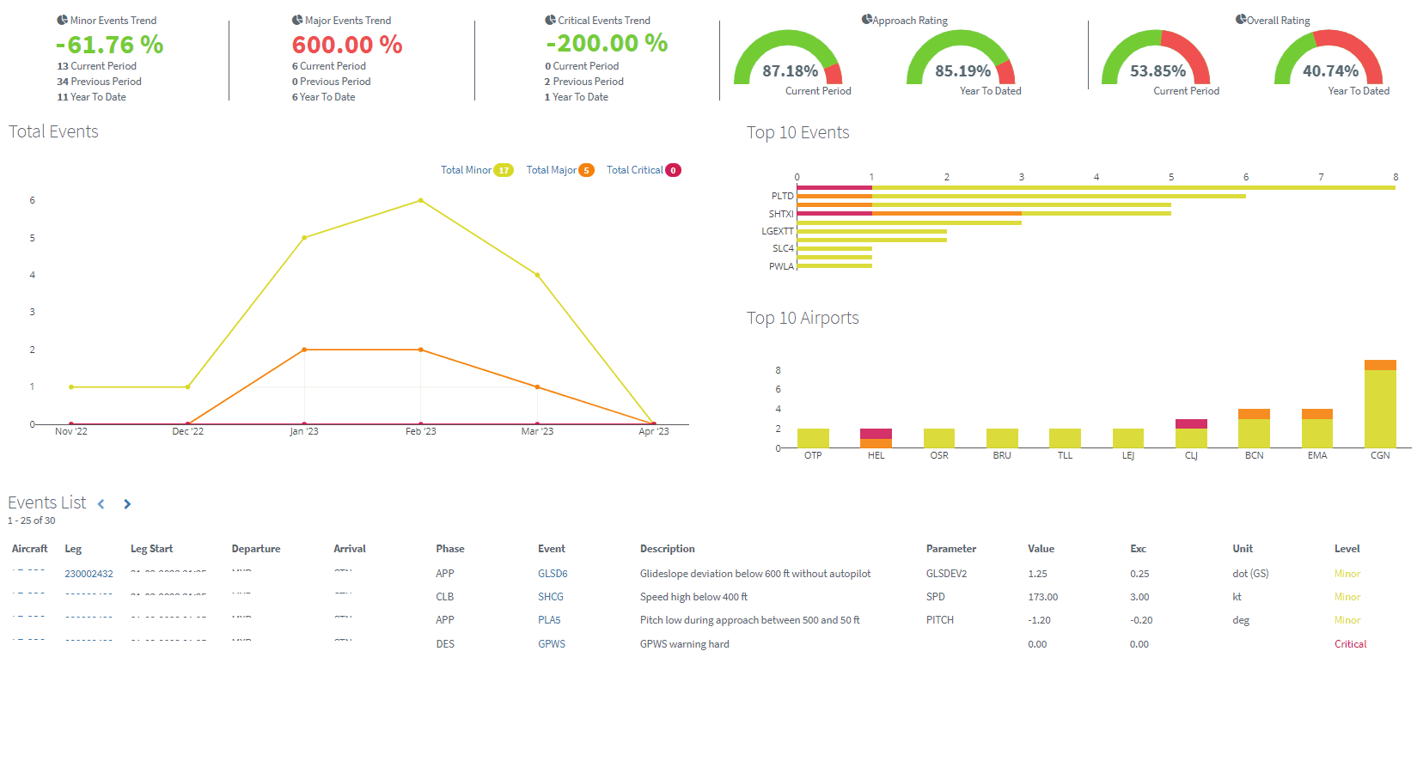
Task: Click the red 0 badge in legend
Action: [x=674, y=170]
